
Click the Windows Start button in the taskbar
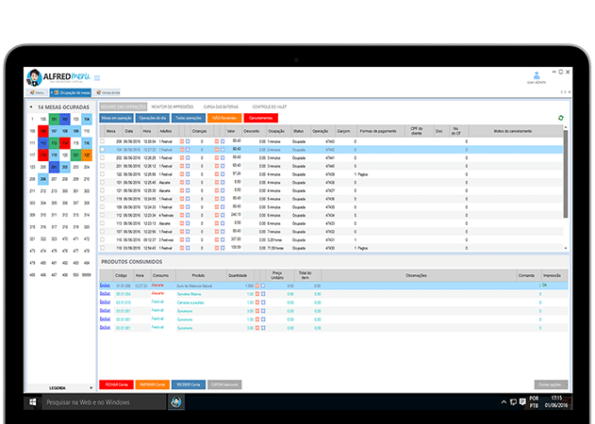pyautogui.click(x=33, y=402)
